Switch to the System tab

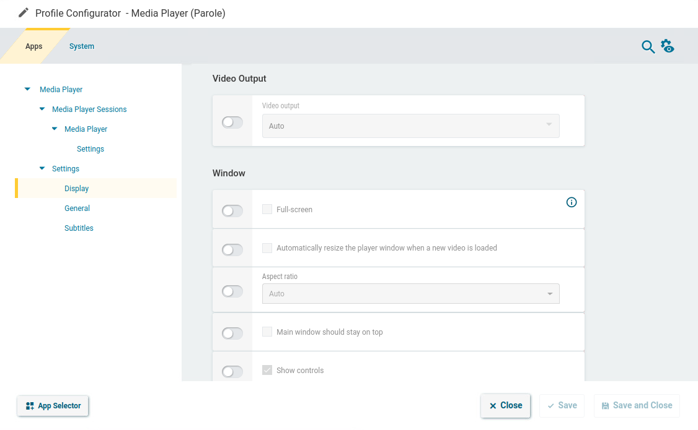pos(82,46)
